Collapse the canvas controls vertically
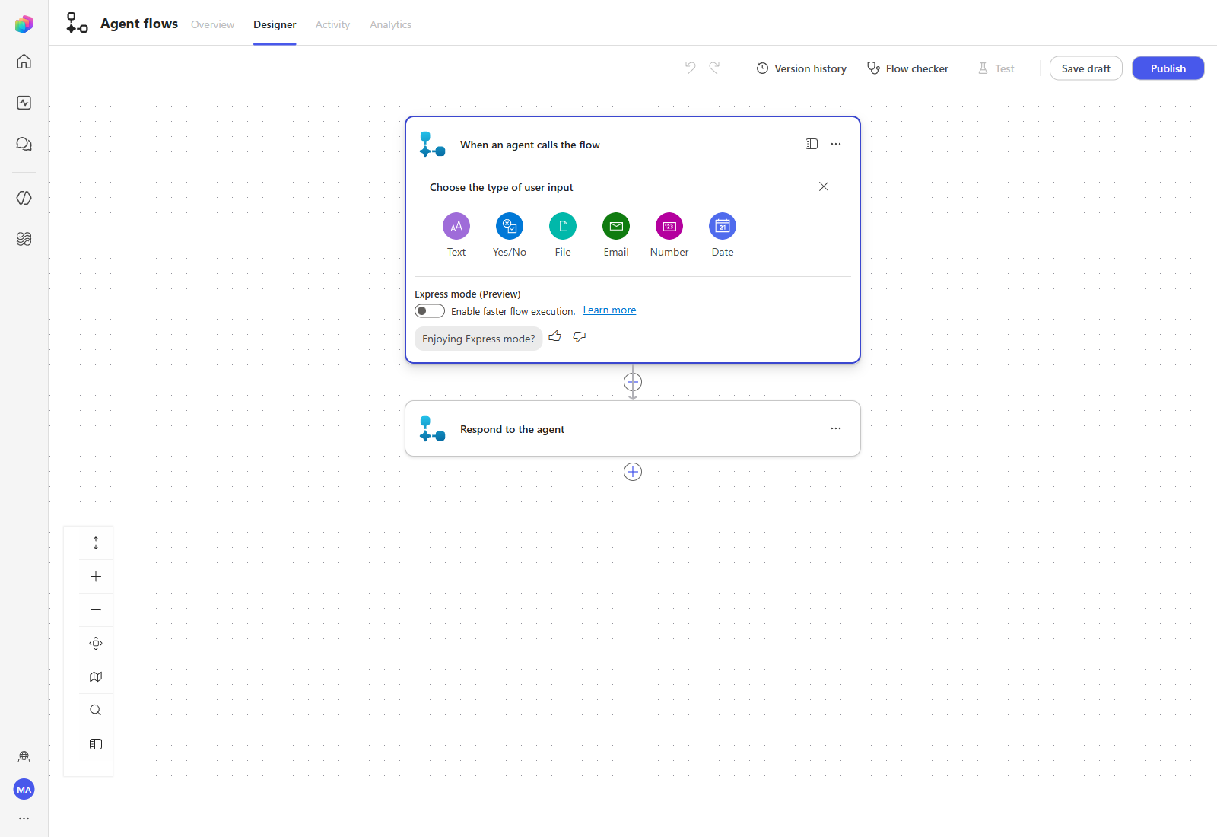The height and width of the screenshot is (837, 1217). (96, 543)
